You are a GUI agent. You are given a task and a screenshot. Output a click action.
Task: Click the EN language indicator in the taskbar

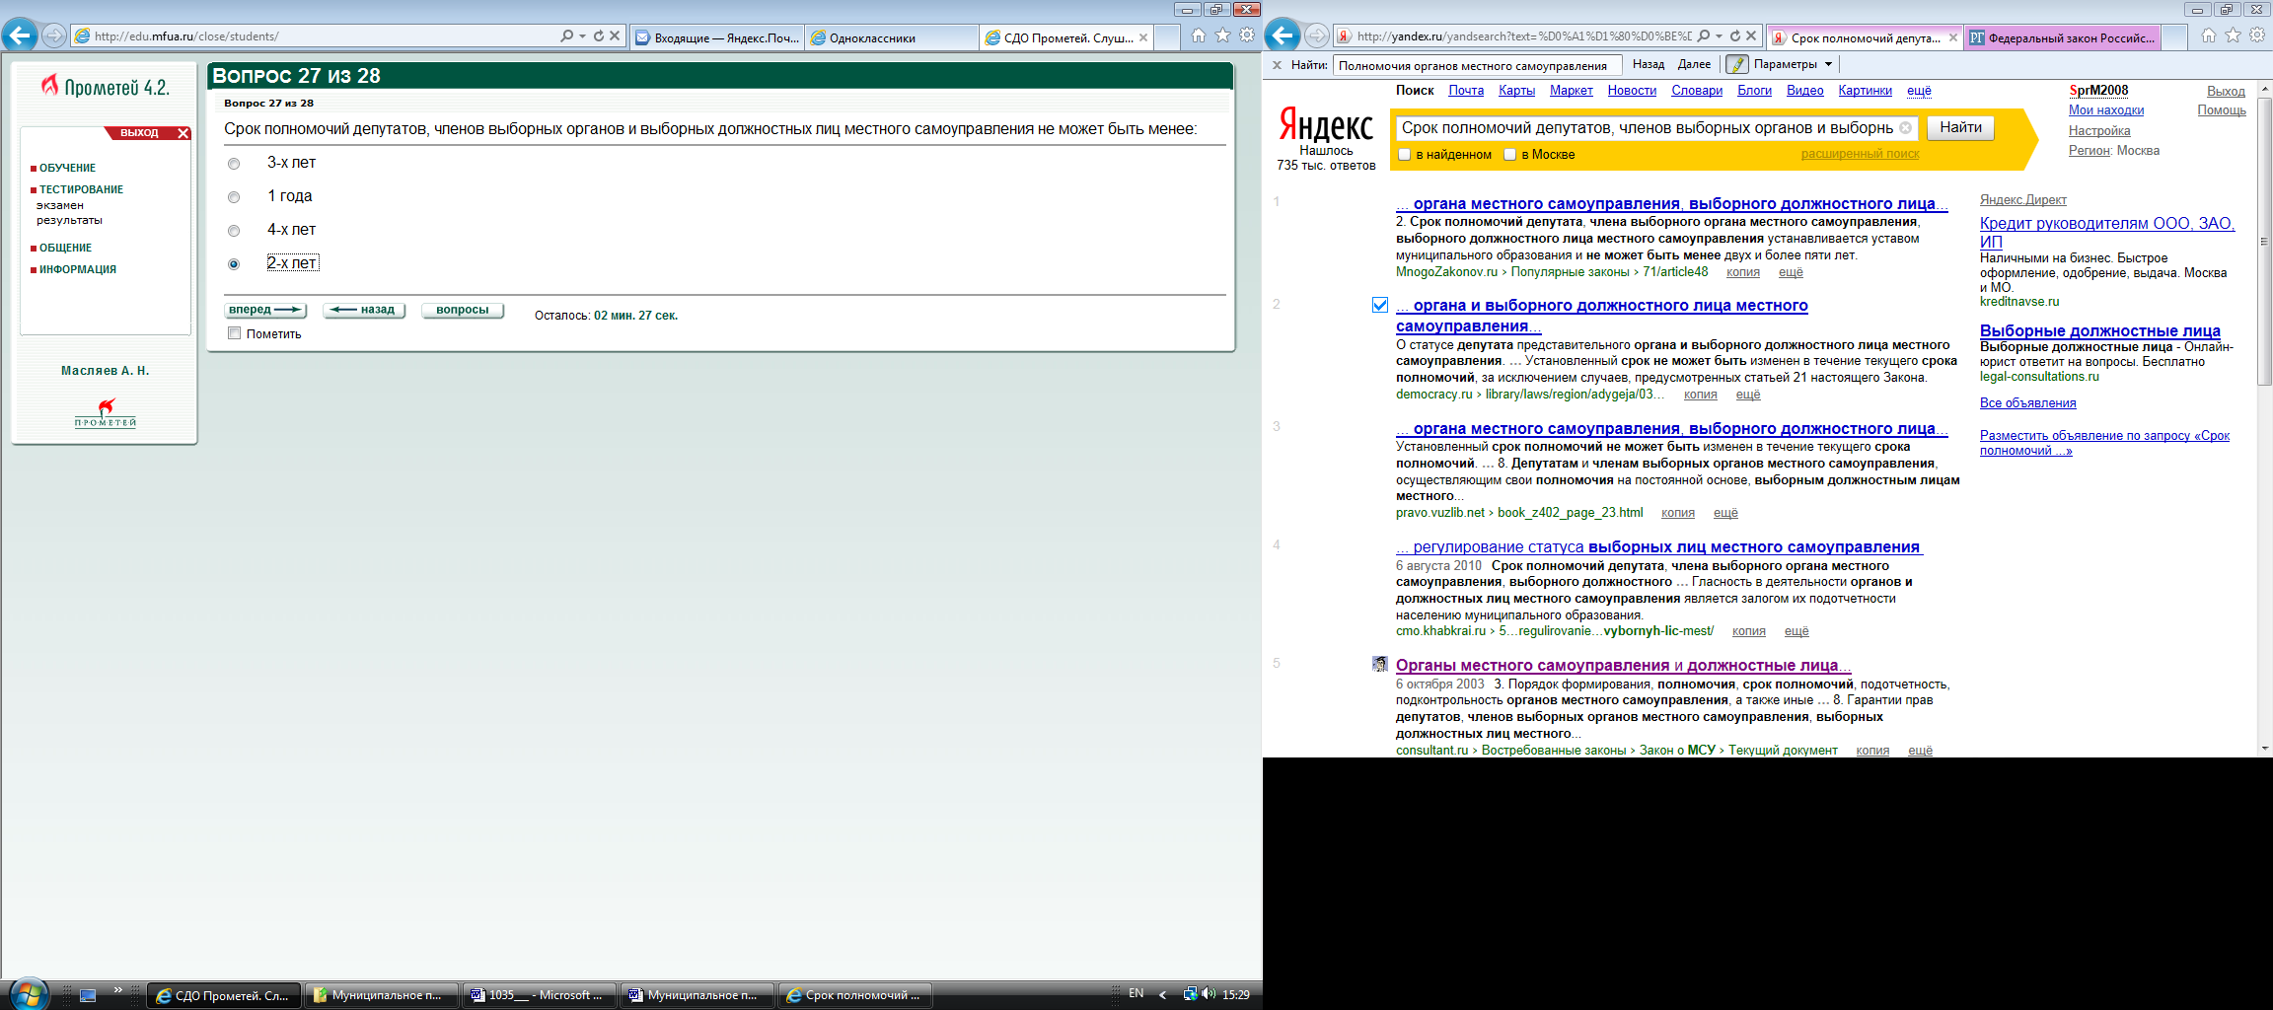1136,994
